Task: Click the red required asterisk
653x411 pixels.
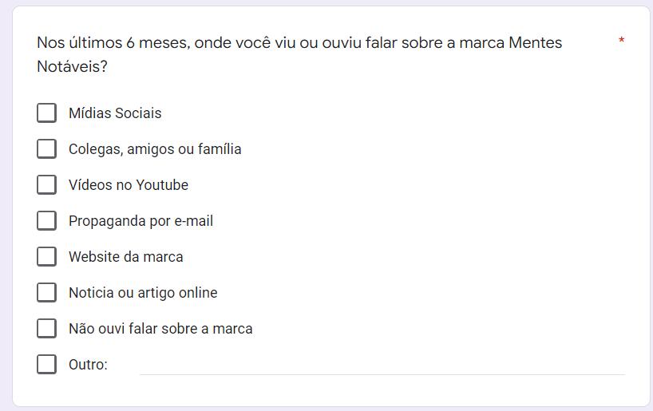Action: tap(622, 41)
